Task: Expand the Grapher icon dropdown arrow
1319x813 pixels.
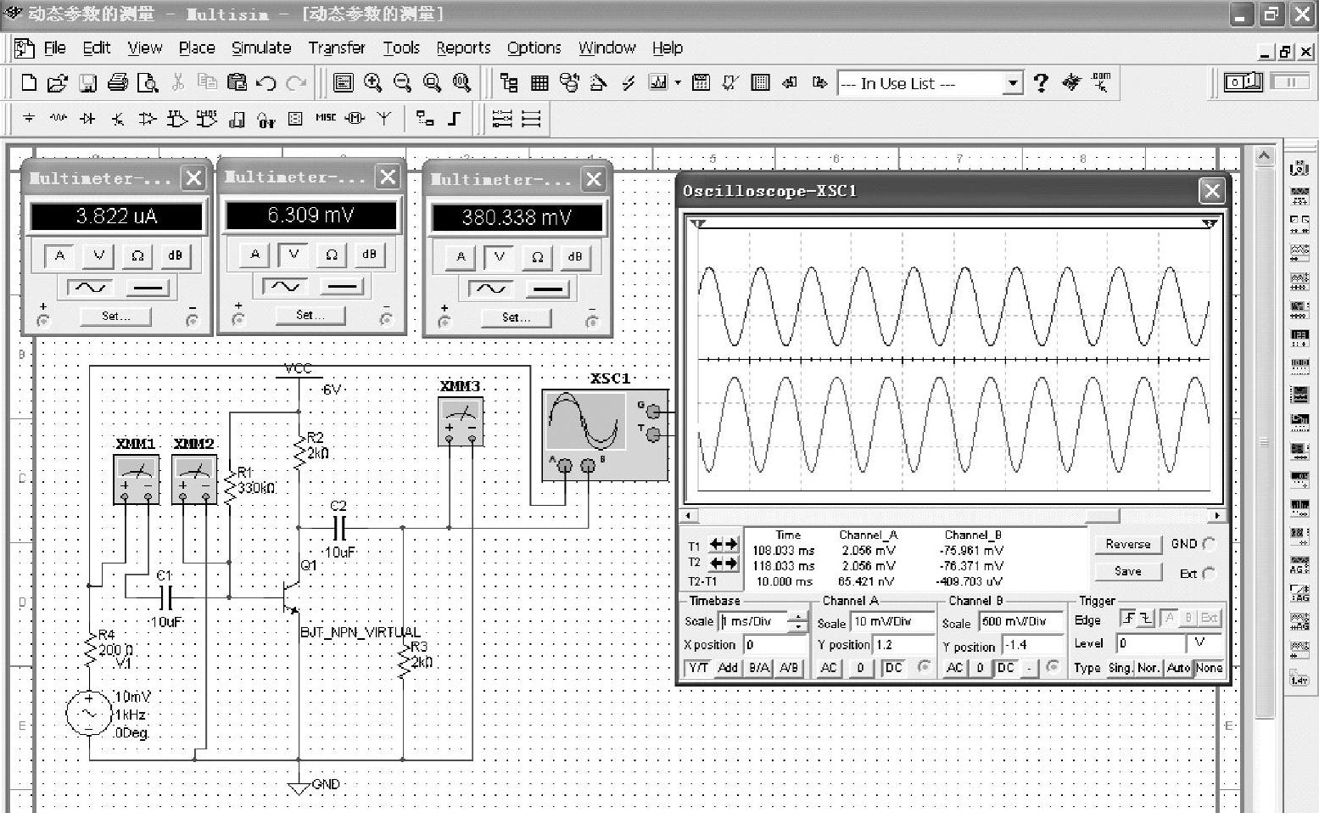Action: pos(678,82)
